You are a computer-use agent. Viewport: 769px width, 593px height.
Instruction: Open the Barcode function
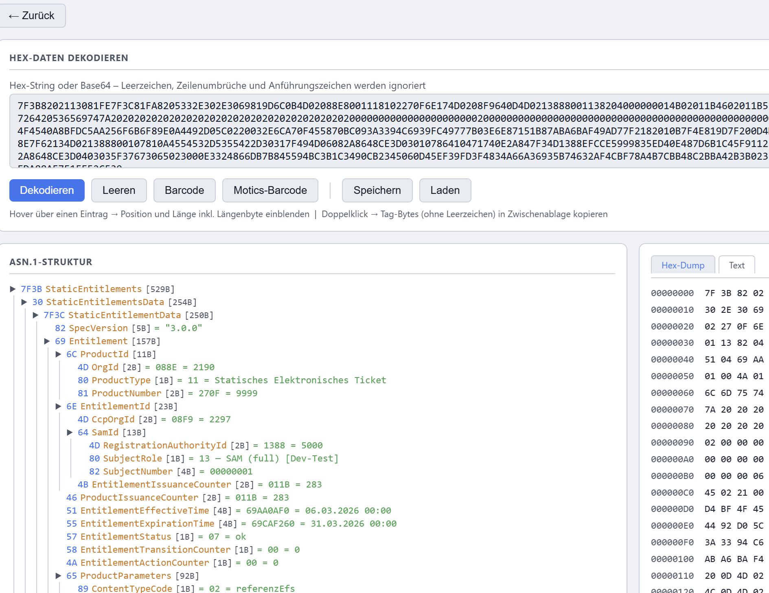184,190
